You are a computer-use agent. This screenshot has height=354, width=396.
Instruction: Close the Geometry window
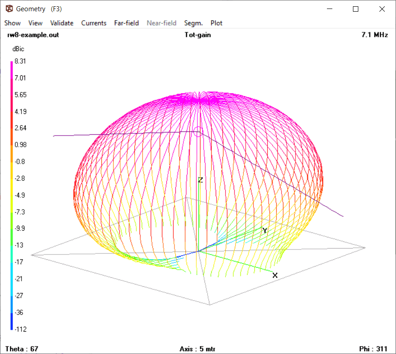(382, 9)
